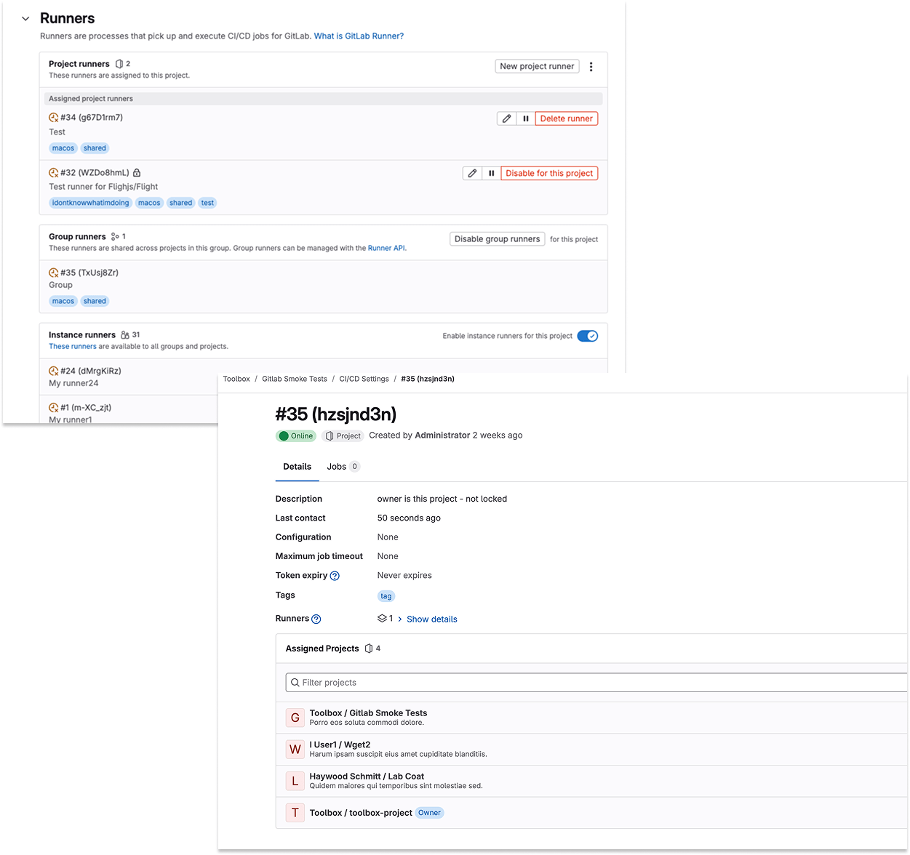910x855 pixels.
Task: Click the lock icon beside runner #32
Action: [137, 173]
